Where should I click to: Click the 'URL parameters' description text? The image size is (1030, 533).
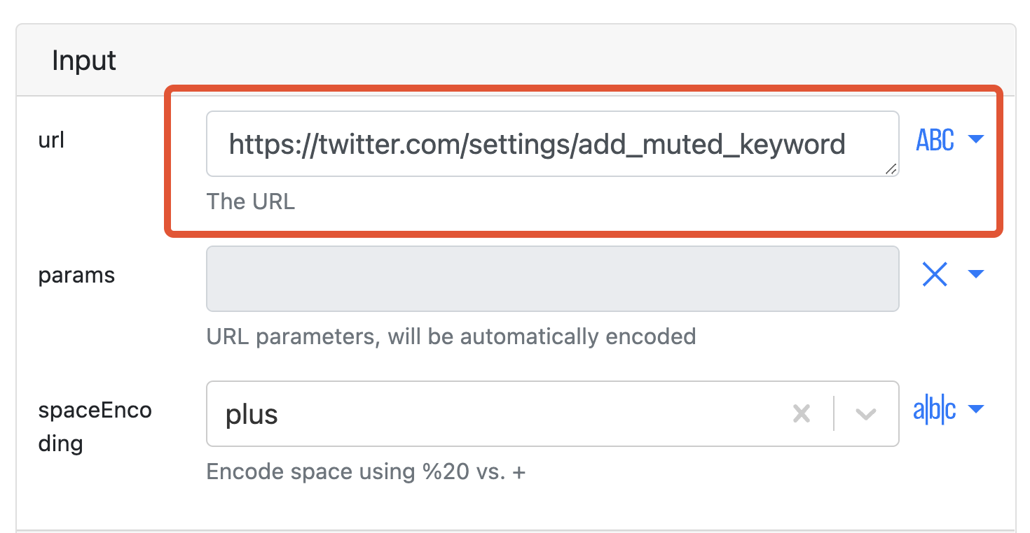(x=451, y=336)
